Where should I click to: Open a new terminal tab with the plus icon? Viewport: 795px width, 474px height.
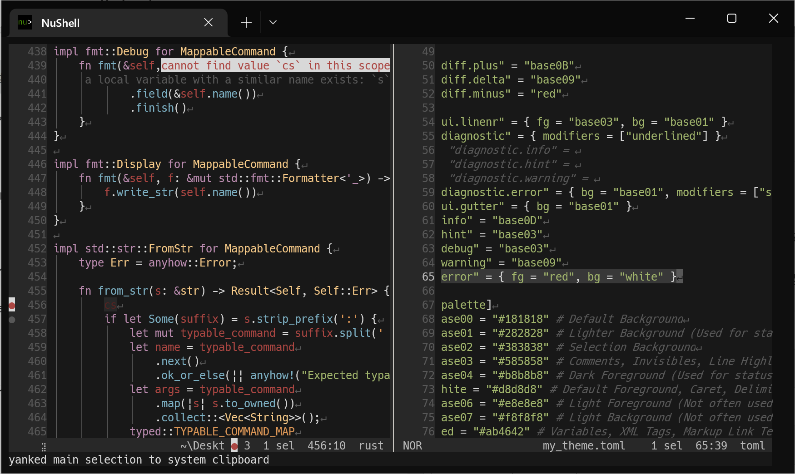point(246,22)
